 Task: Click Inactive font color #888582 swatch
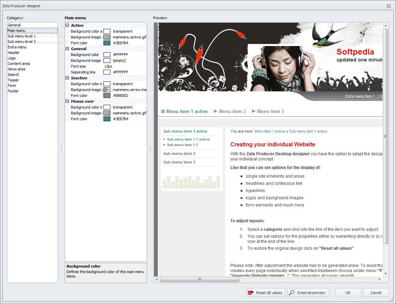107,95
